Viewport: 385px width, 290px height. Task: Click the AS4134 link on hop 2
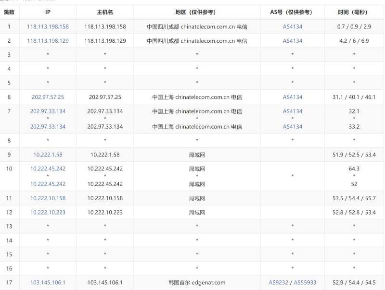pyautogui.click(x=293, y=40)
